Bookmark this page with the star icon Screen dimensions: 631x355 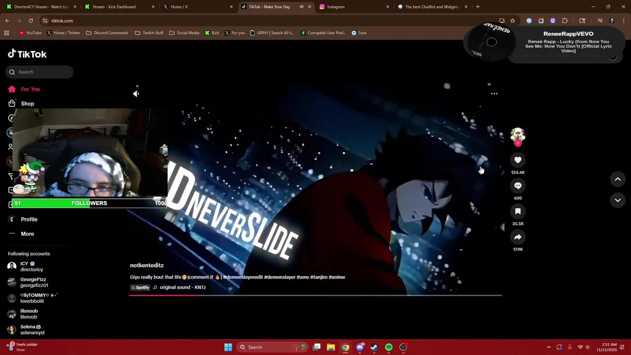click(x=513, y=21)
